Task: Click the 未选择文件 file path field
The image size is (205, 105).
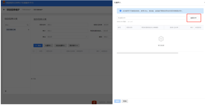Action: tap(151, 18)
